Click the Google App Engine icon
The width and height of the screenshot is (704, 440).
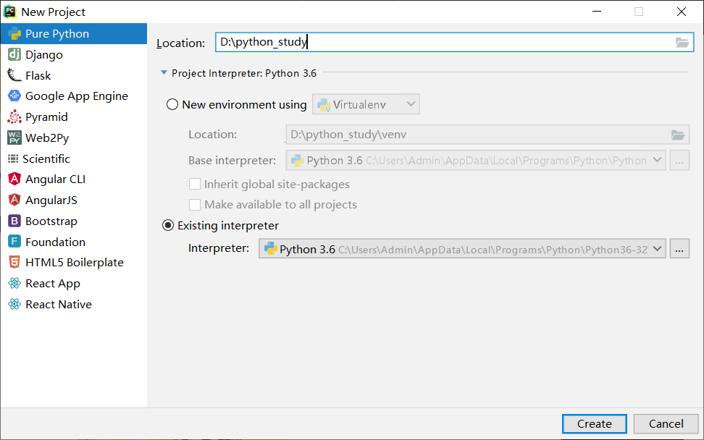(14, 96)
